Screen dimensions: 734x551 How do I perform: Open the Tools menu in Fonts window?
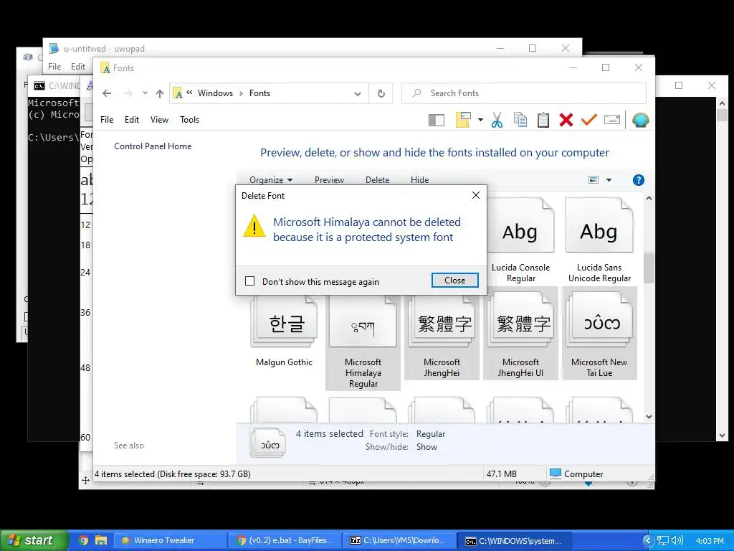pyautogui.click(x=189, y=120)
